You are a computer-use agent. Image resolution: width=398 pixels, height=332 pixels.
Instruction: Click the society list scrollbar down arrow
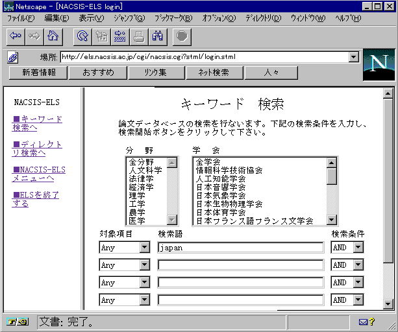click(332, 220)
